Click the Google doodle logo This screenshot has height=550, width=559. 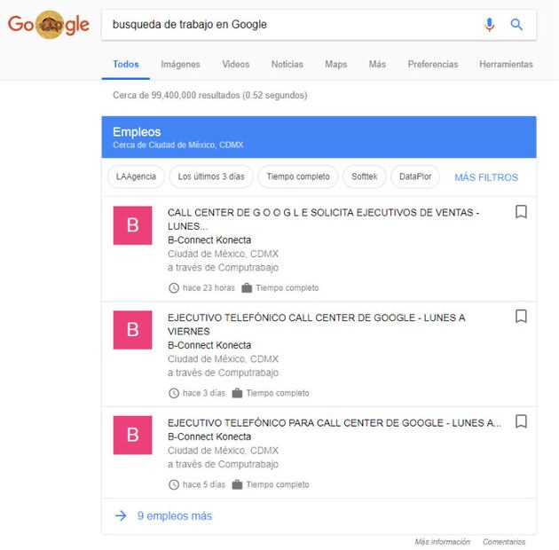[49, 24]
